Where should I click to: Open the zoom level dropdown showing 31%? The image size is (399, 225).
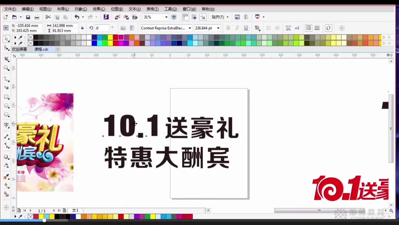(166, 17)
